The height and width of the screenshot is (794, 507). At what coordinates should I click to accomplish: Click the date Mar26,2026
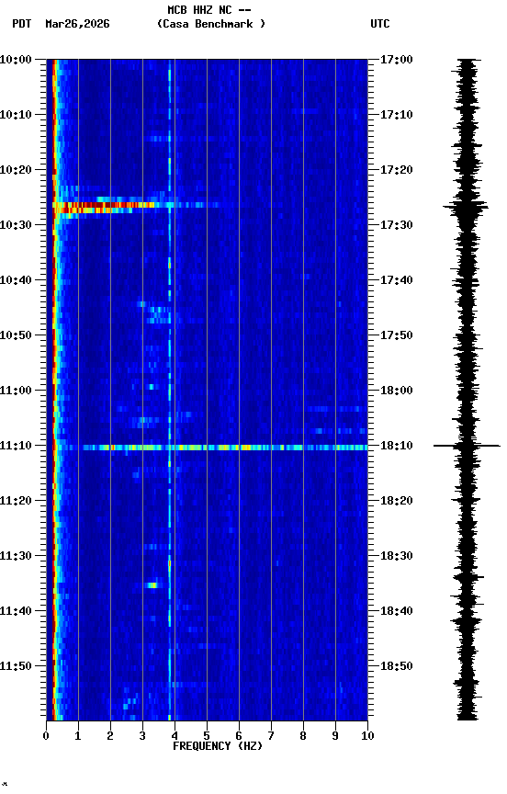(77, 24)
